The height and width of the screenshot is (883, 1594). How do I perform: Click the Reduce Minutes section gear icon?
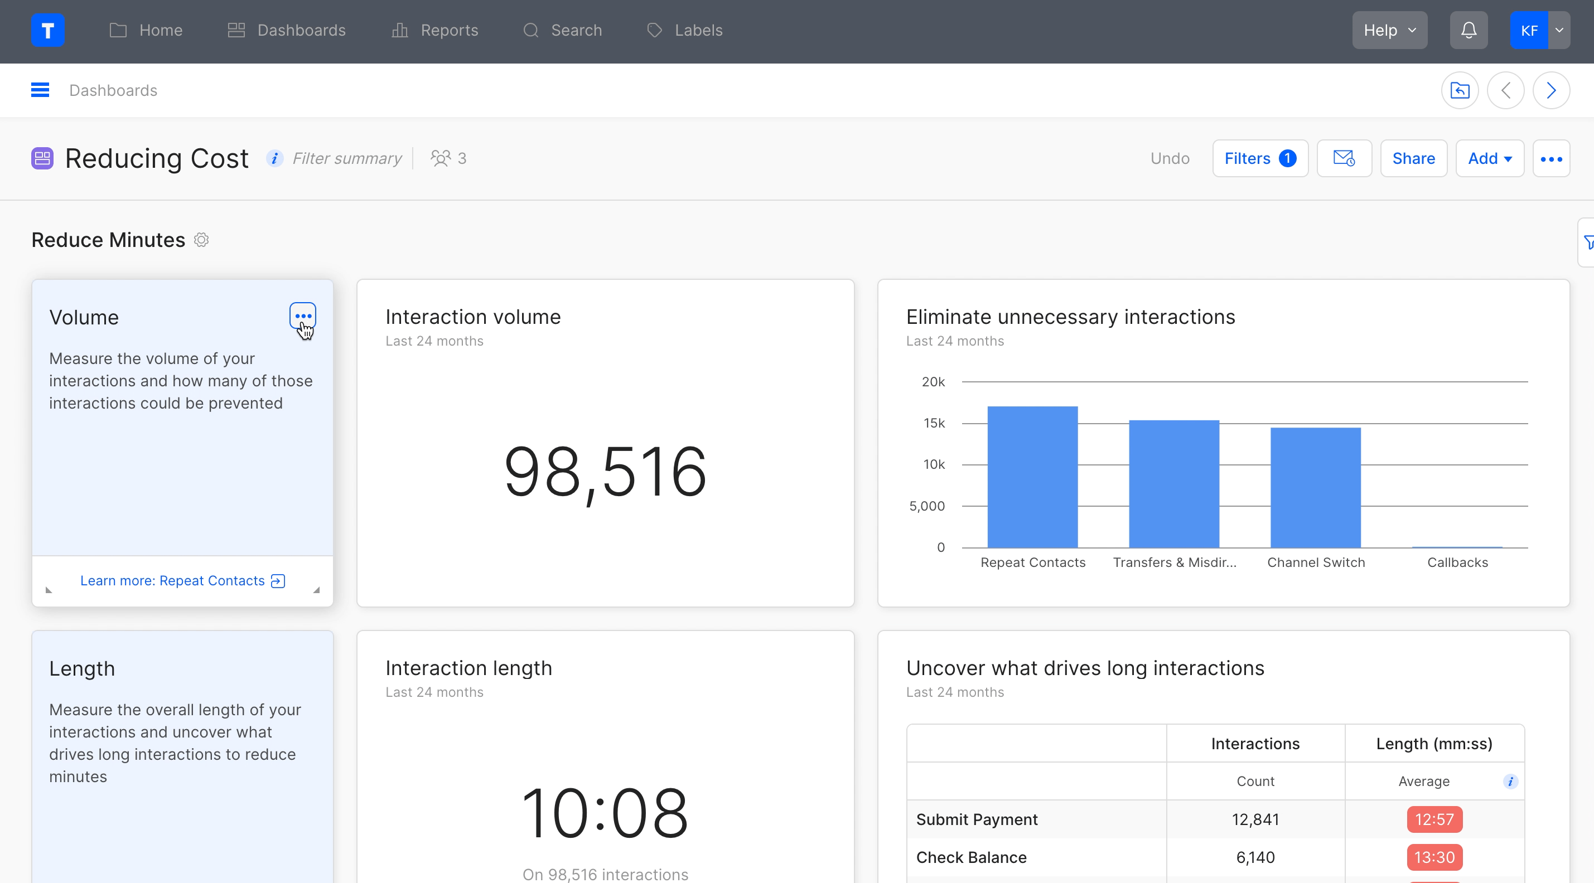tap(201, 240)
